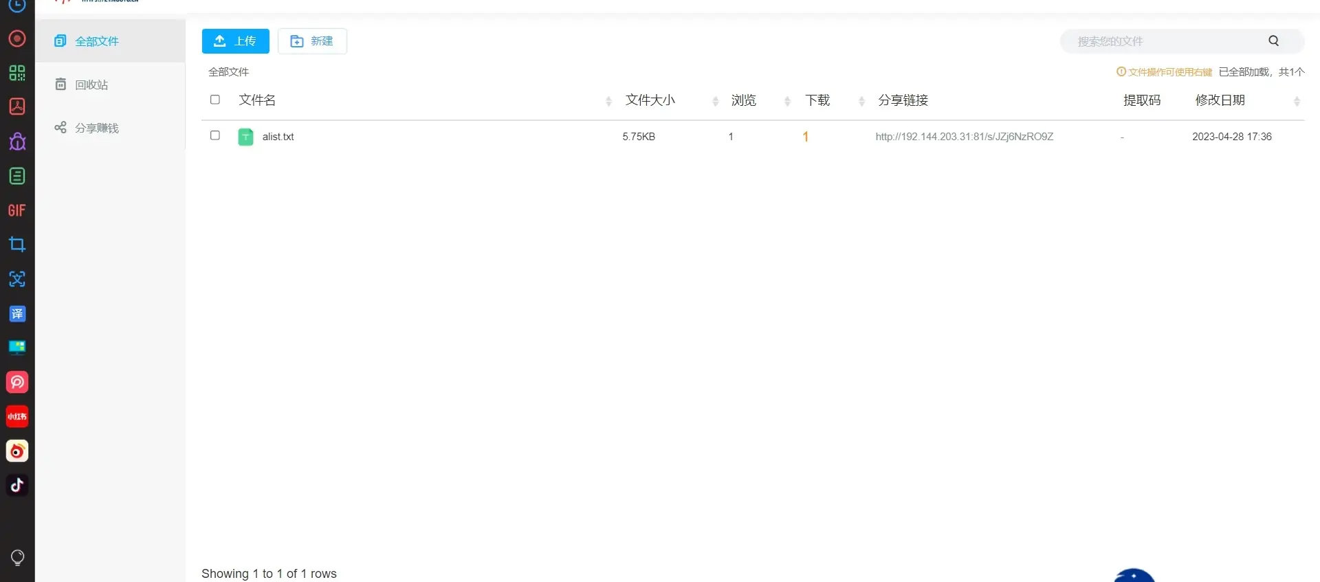Go to 分享赚钱 menu item

point(96,128)
